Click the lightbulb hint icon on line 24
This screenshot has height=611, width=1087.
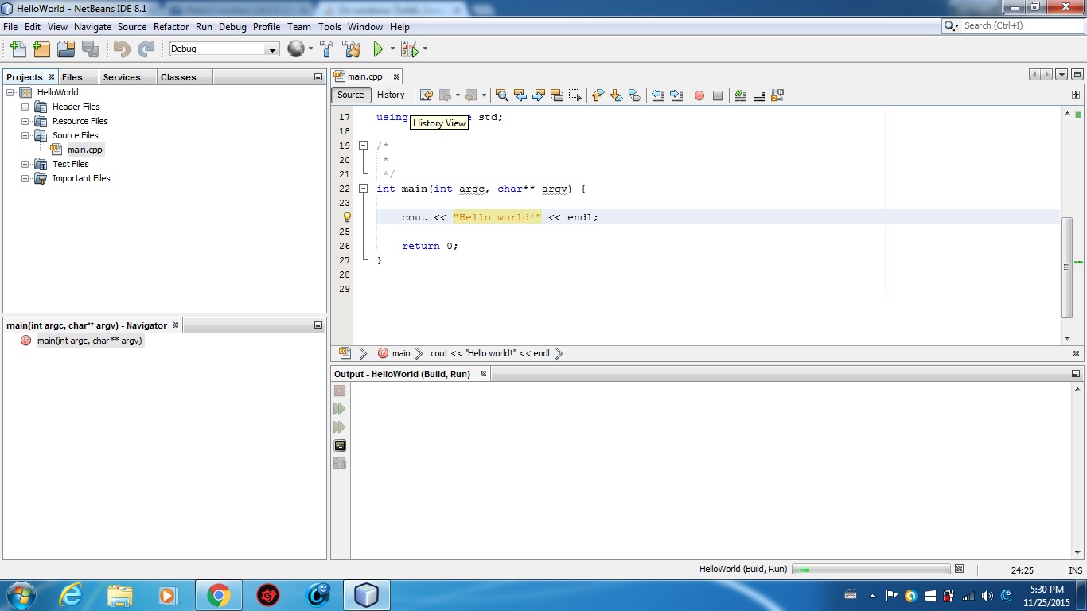tap(347, 217)
